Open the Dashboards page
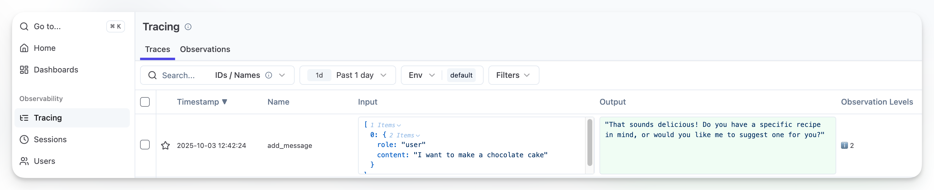The width and height of the screenshot is (934, 190). click(56, 70)
